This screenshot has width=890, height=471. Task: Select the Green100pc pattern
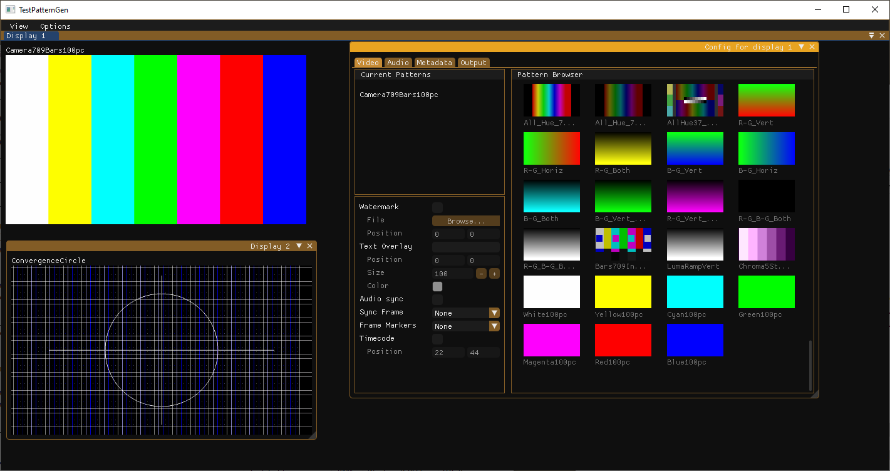pos(767,292)
